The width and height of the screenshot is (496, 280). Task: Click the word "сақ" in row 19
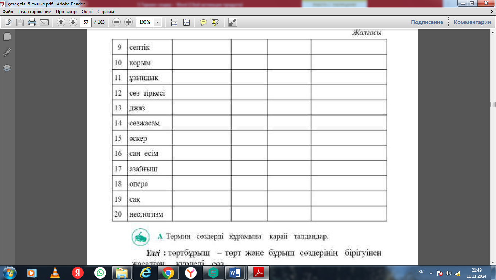coord(135,199)
